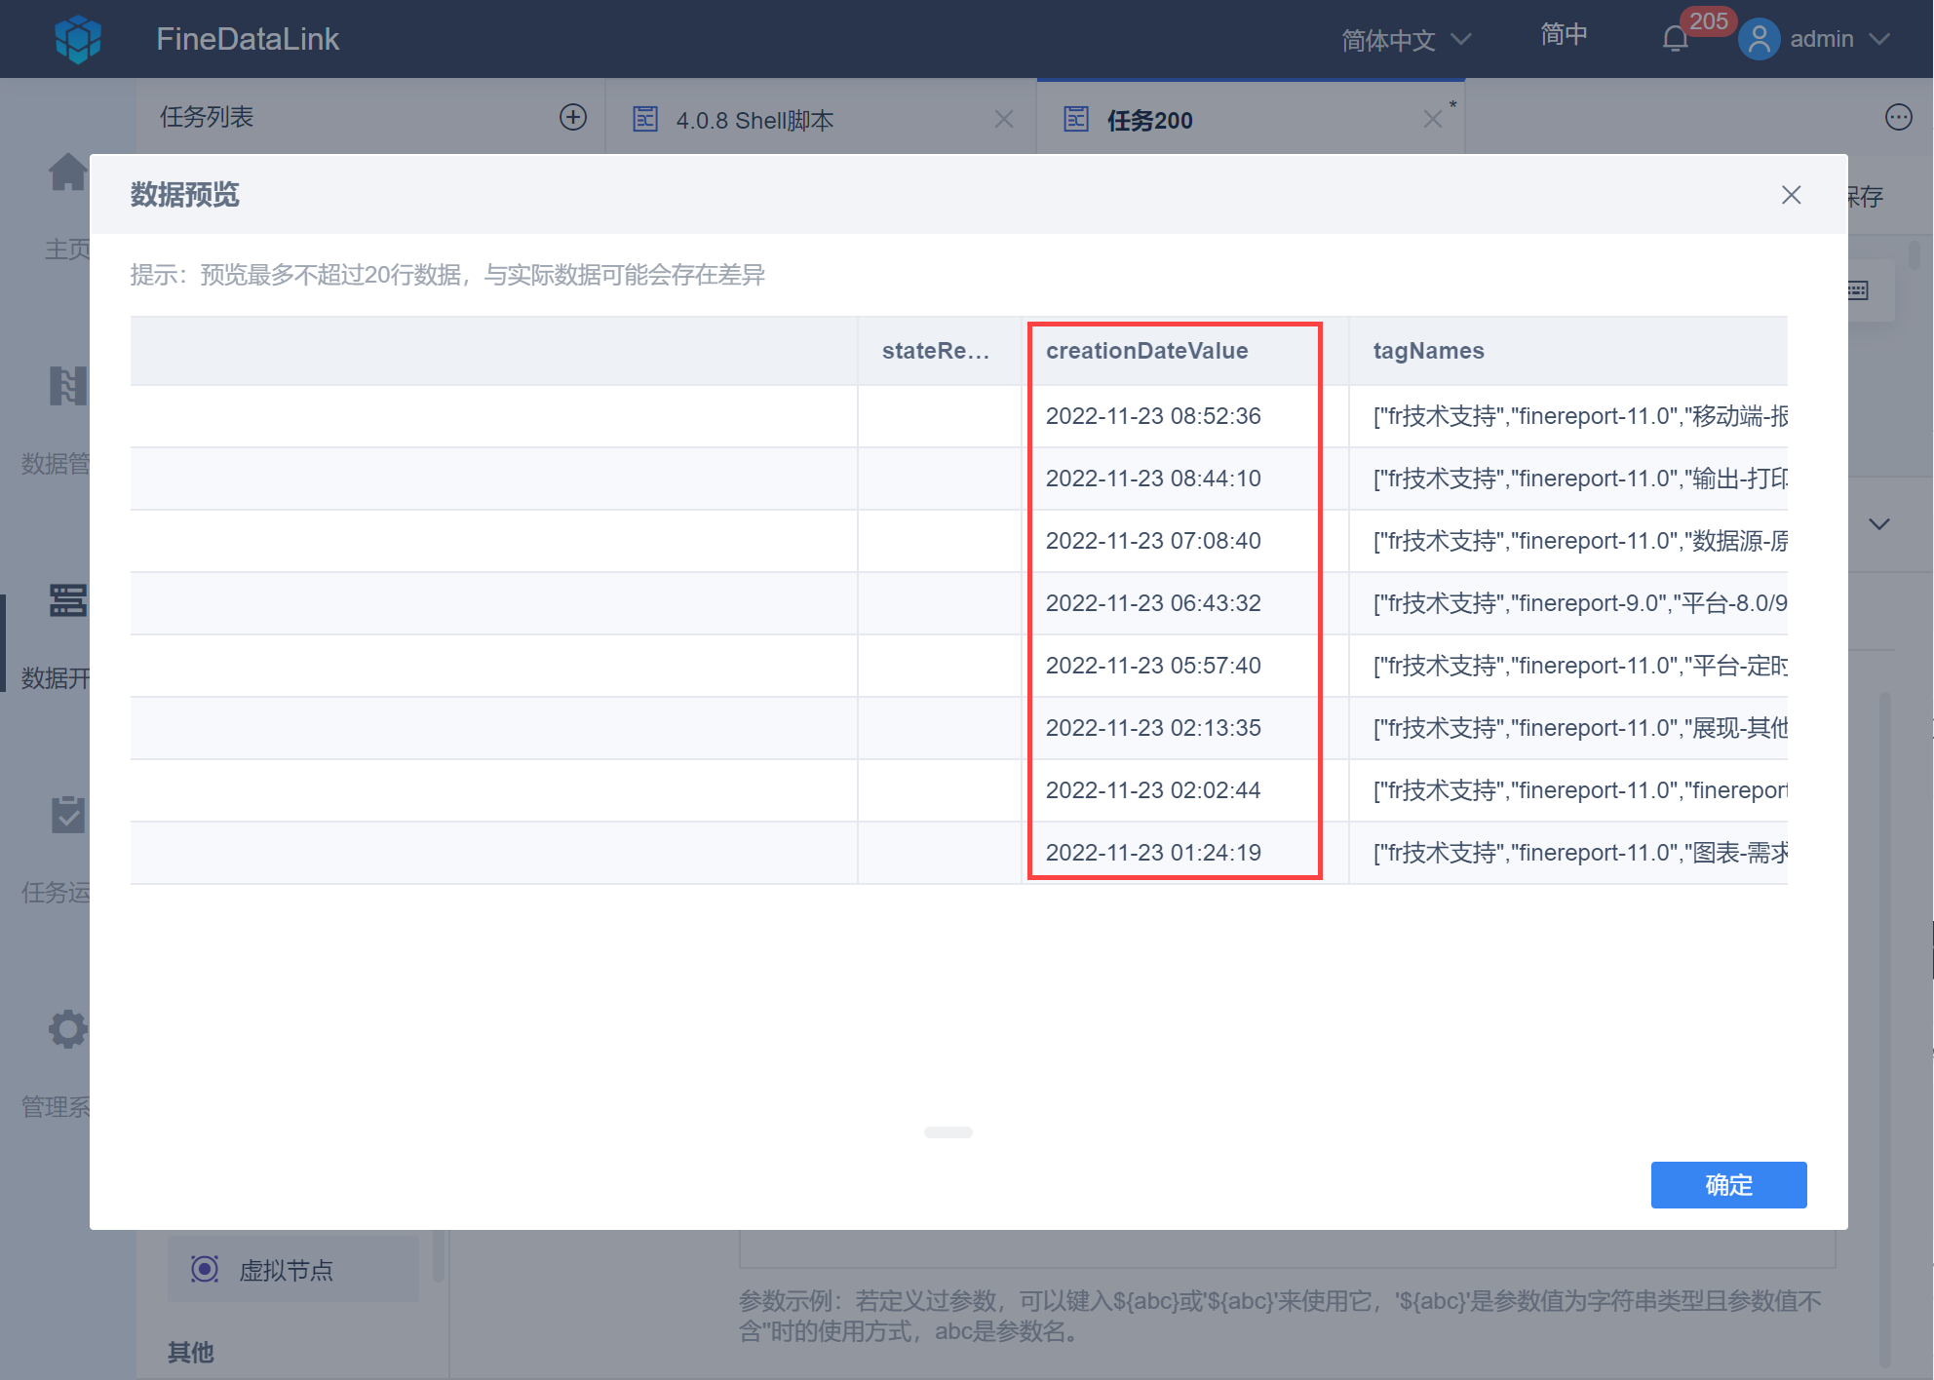Click the 虚拟节点 node icon
This screenshot has height=1380, width=1934.
[205, 1269]
